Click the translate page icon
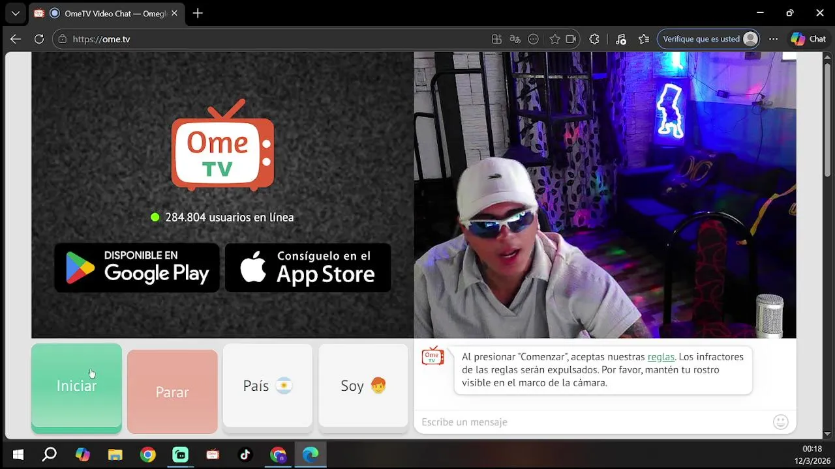This screenshot has width=835, height=469. pos(515,39)
